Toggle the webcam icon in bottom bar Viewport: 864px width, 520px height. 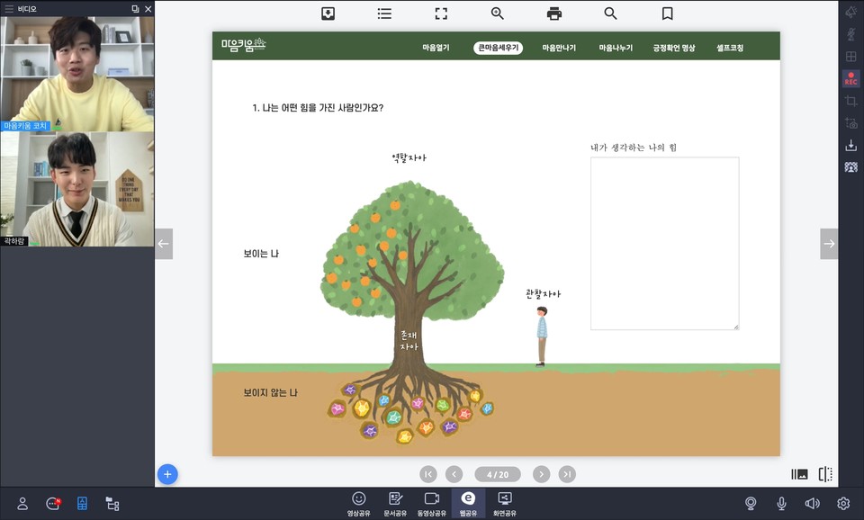point(751,504)
